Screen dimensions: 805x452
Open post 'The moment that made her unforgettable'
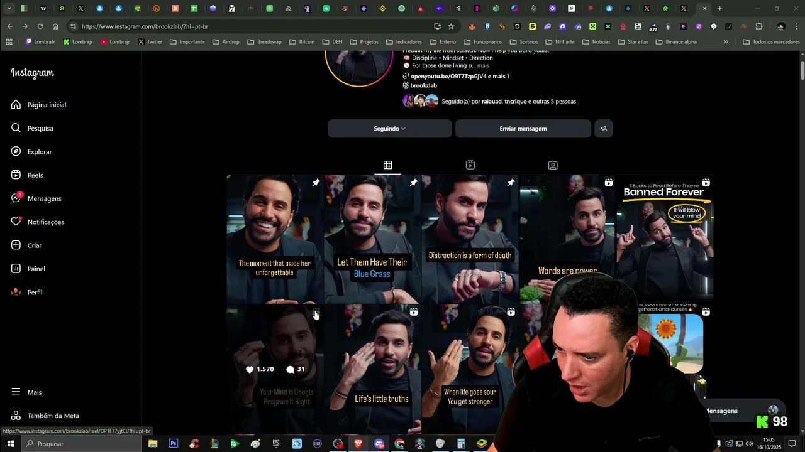tap(275, 239)
